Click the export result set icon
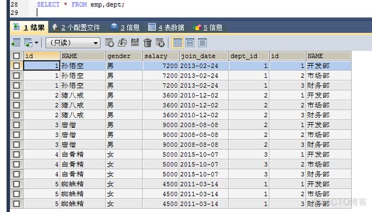This screenshot has width=372, height=212. coord(16,43)
